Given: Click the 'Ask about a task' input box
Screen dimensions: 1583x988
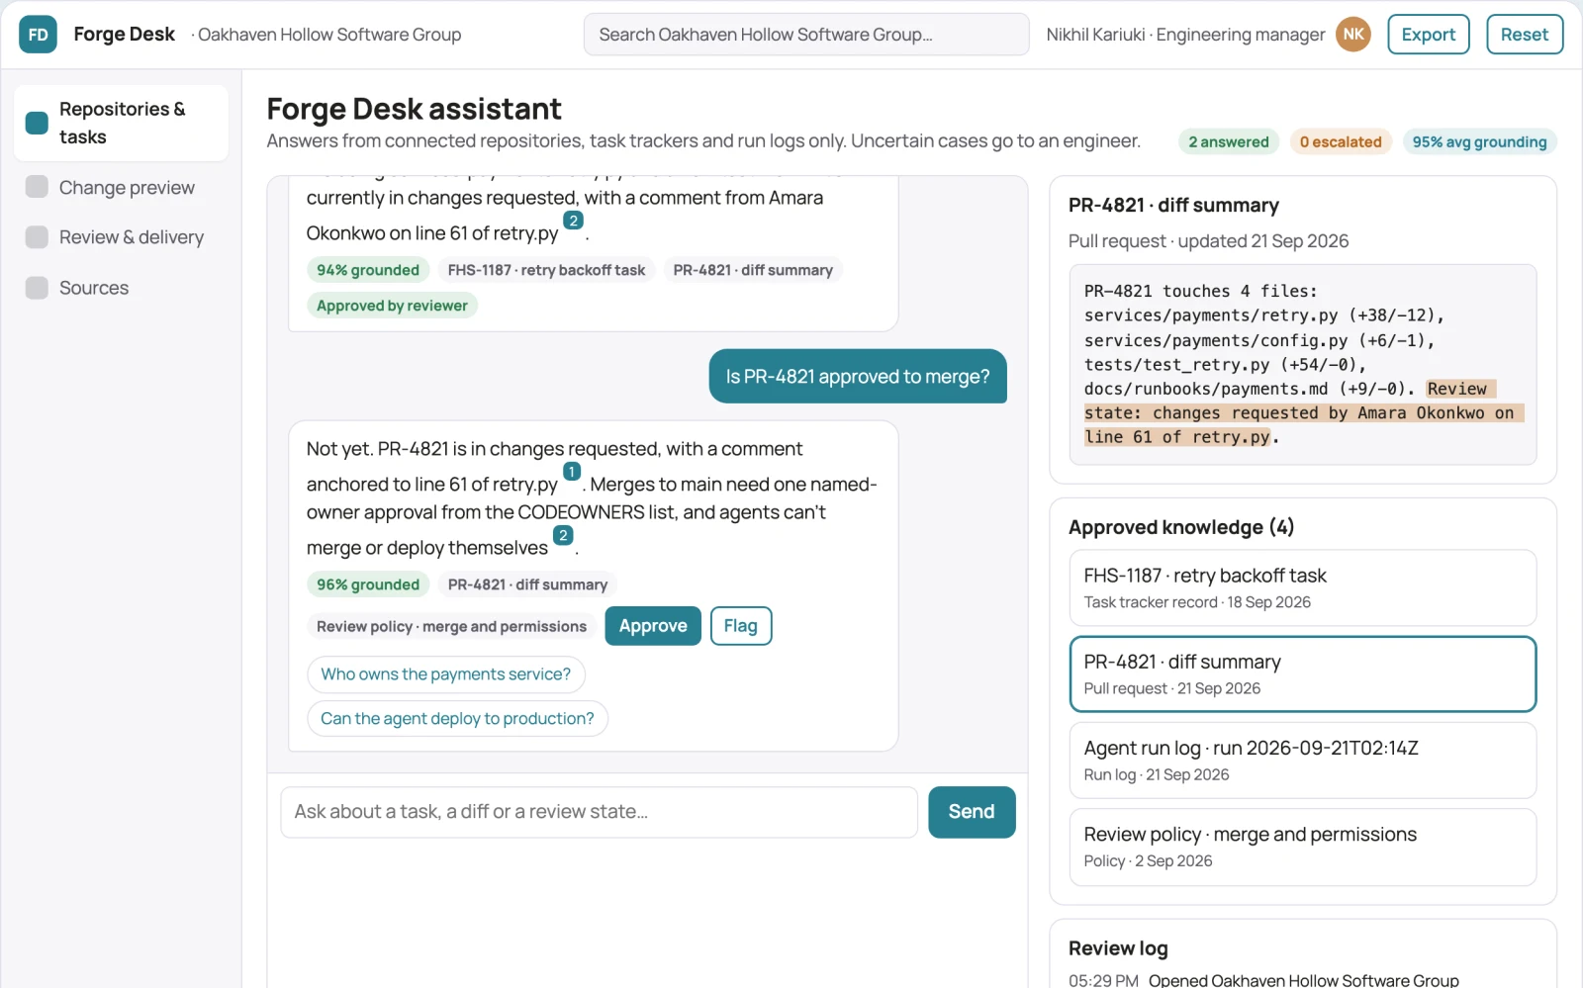Looking at the screenshot, I should pos(600,812).
